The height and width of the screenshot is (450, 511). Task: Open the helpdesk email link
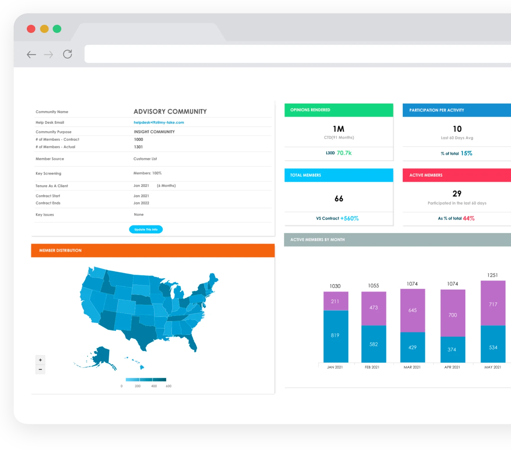[x=159, y=122]
